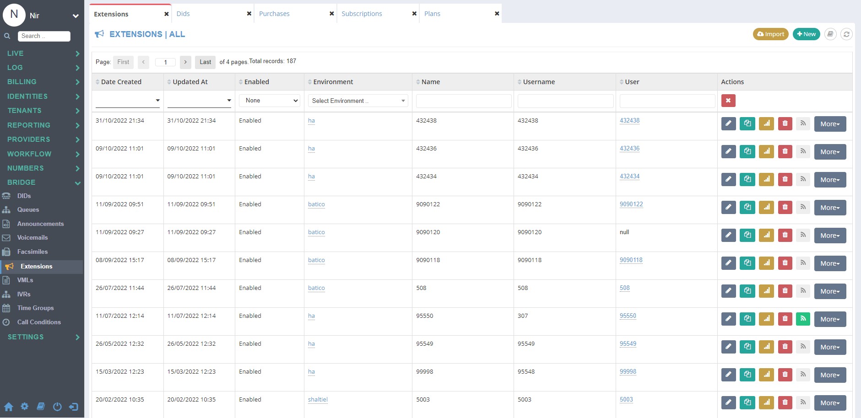Click the copy icon for extension 432436
861x418 pixels.
[x=747, y=151]
